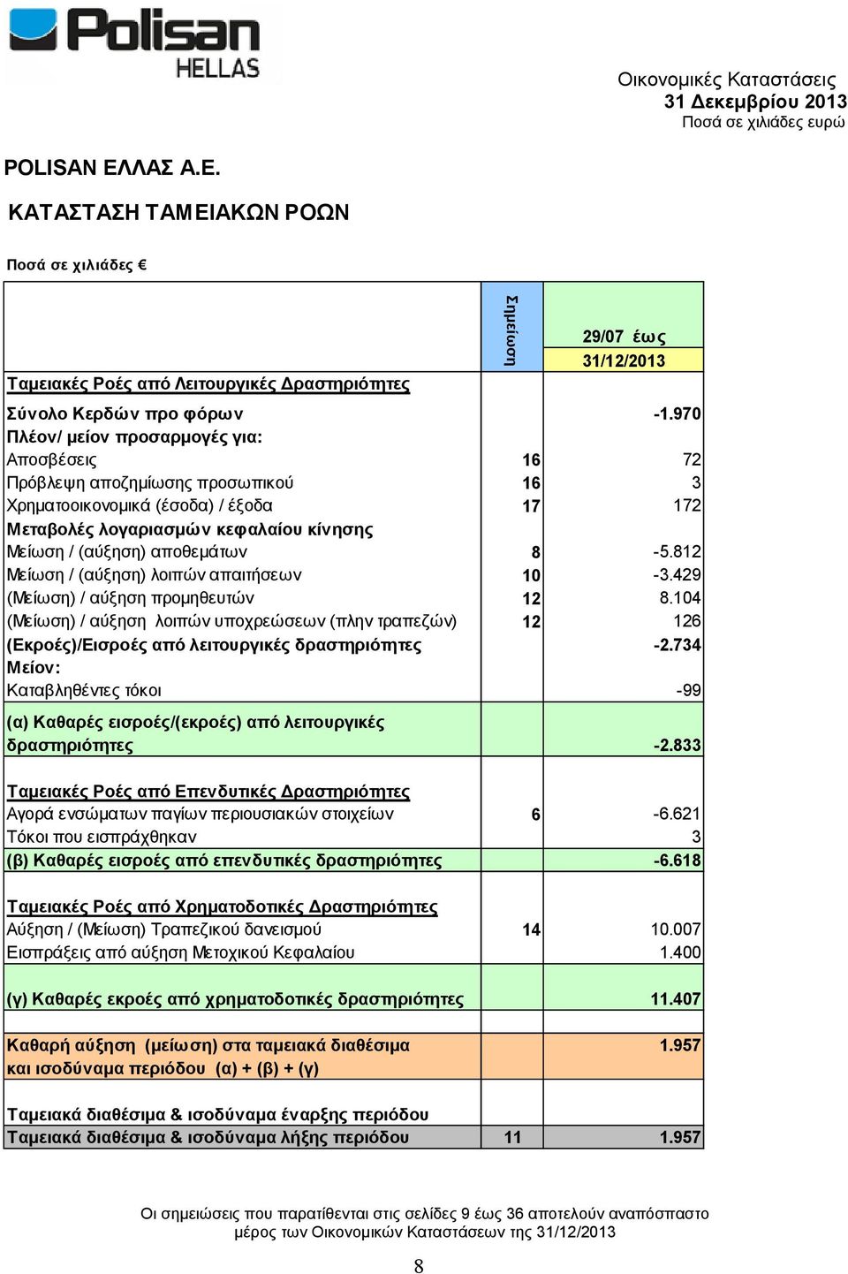Viewport: 848px width, 1274px height.
Task: Click the note number '17'
Action: [x=531, y=506]
